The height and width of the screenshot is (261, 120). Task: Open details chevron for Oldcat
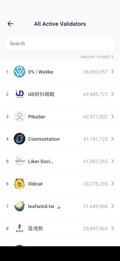point(112,184)
